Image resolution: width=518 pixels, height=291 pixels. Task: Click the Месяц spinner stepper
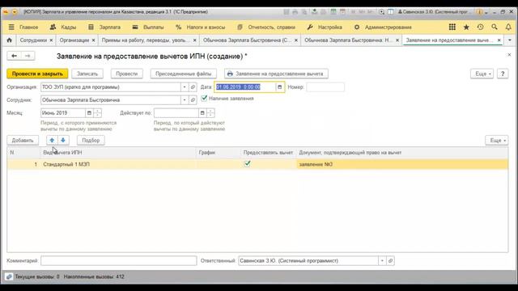pyautogui.click(x=97, y=113)
